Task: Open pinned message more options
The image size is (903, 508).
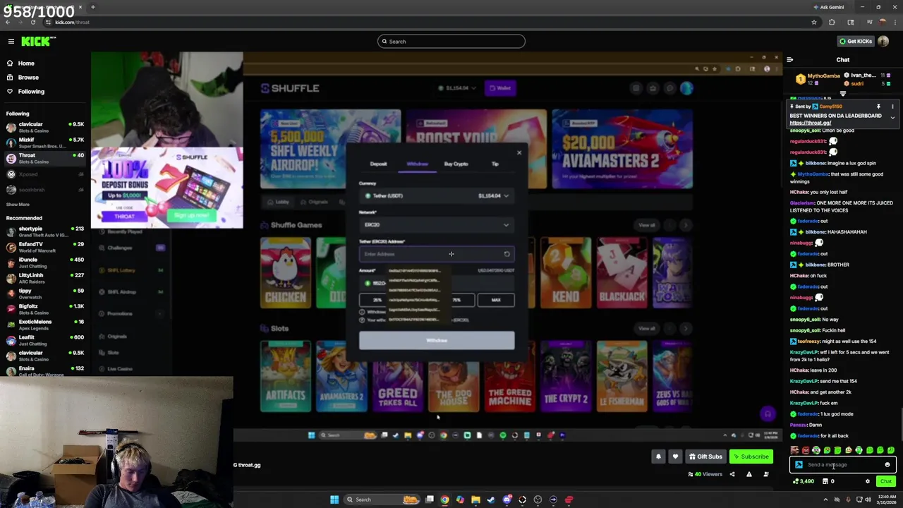Action: (892, 107)
